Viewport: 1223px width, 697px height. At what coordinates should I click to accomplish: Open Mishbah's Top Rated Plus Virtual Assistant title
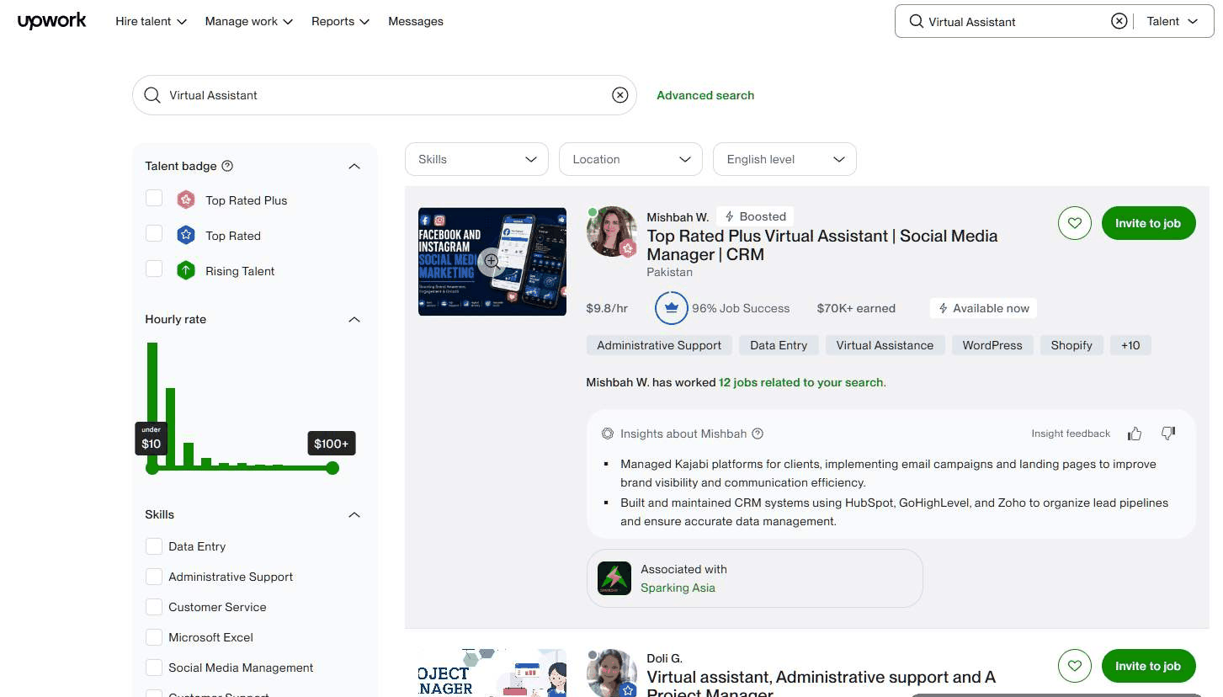point(822,245)
